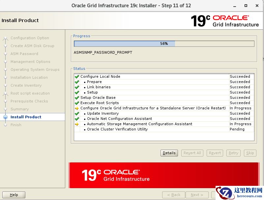The height and width of the screenshot is (200, 264).
Task: Click the green checkmark beside Link binaries
Action: pyautogui.click(x=77, y=87)
